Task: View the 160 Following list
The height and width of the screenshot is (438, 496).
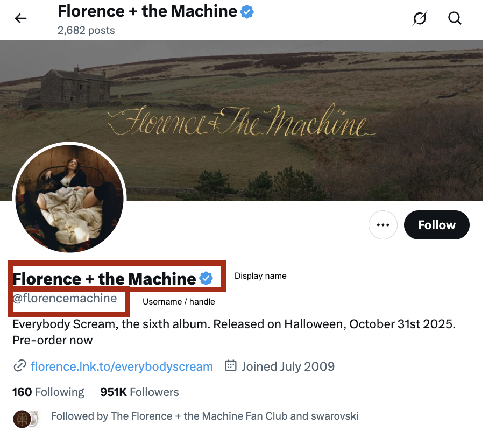Action: point(48,392)
